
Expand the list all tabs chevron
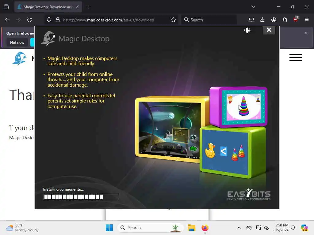253,7
